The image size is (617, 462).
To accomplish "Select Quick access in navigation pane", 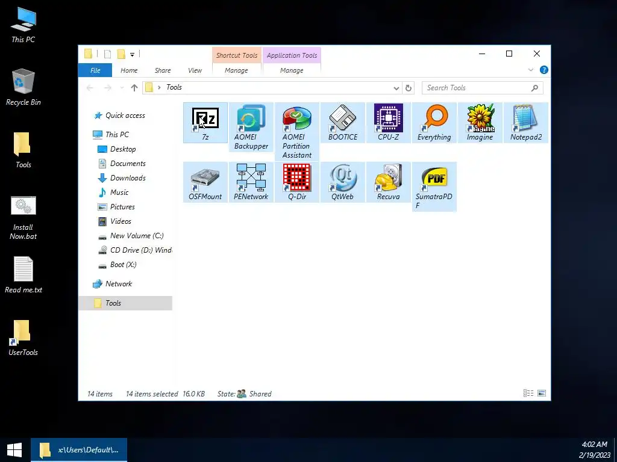I will click(x=125, y=115).
